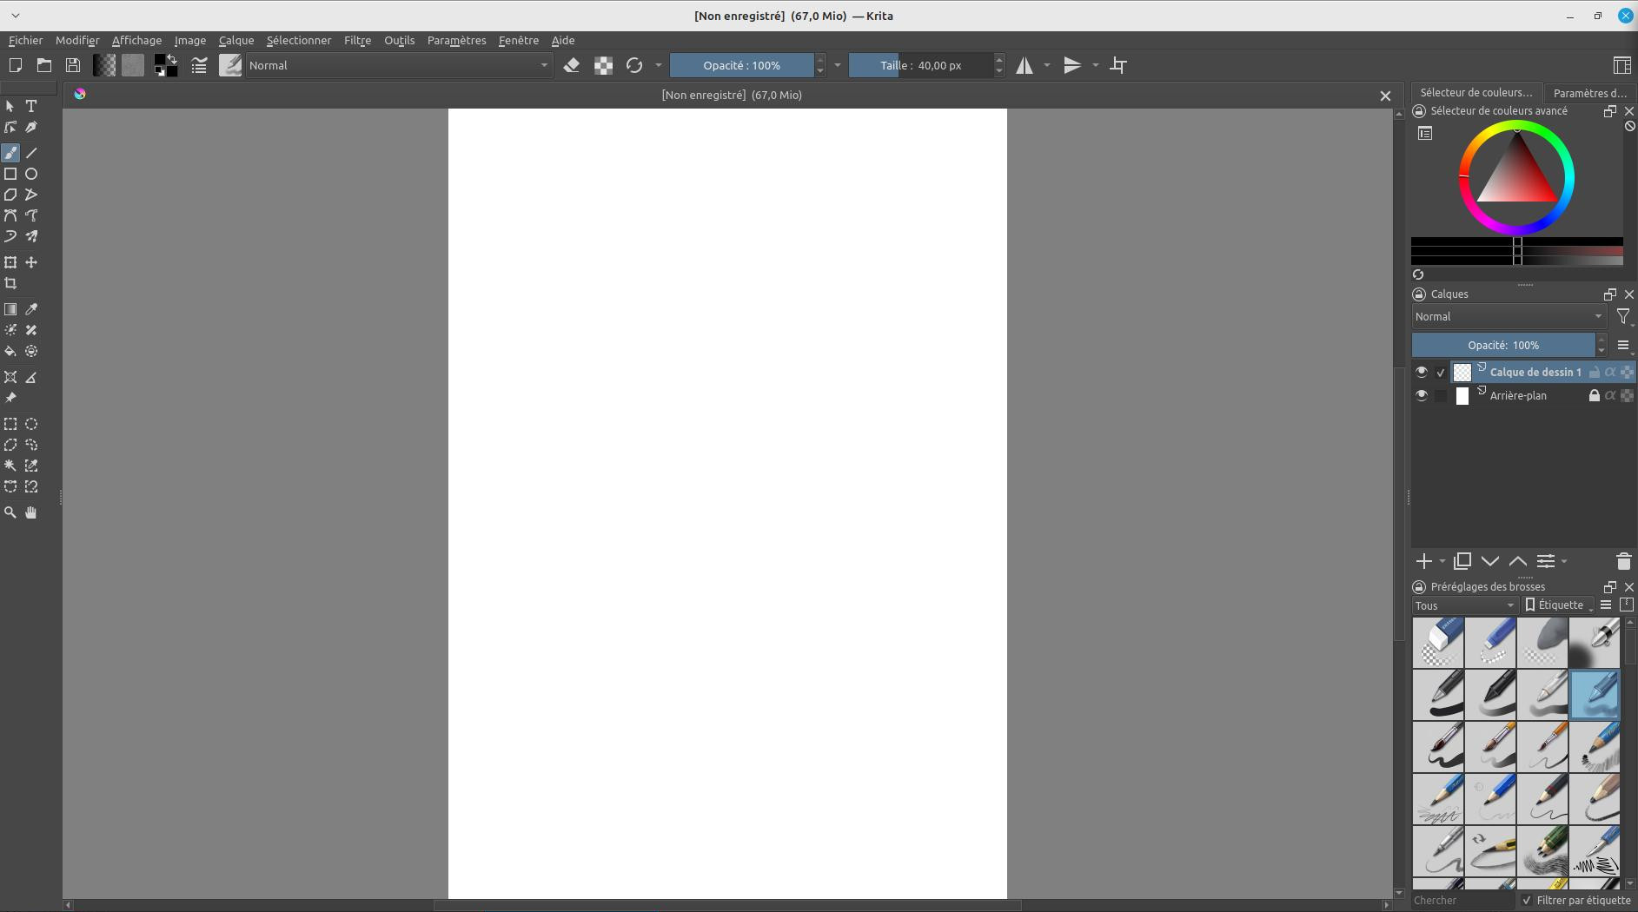Switch to the Paramètres d... tab
This screenshot has height=912, width=1638.
click(1589, 93)
